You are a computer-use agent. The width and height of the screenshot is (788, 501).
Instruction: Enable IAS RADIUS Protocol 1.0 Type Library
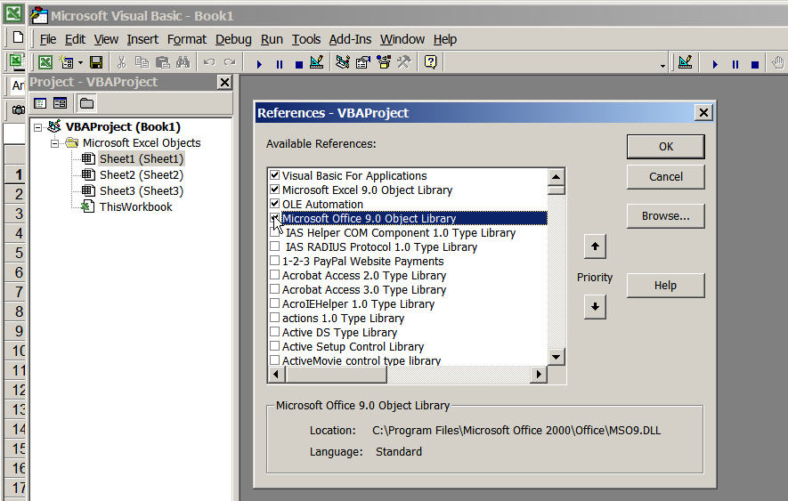click(274, 246)
